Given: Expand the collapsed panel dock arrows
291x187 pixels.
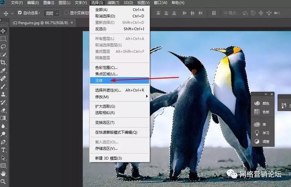Looking at the screenshot, I should (266, 94).
